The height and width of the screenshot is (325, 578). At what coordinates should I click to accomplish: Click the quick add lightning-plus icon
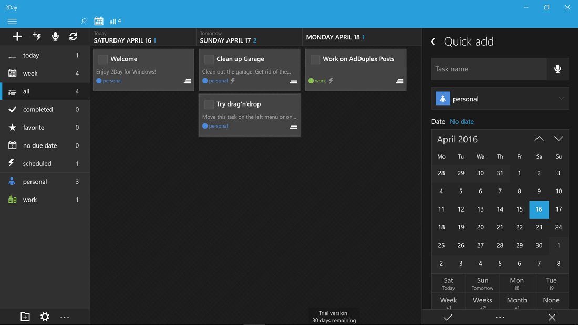37,36
